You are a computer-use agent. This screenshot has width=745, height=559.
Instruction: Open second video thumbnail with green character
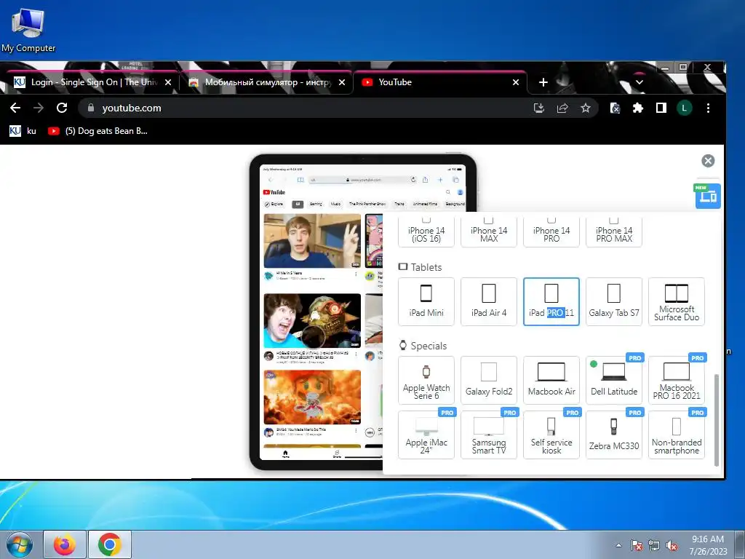pos(312,321)
